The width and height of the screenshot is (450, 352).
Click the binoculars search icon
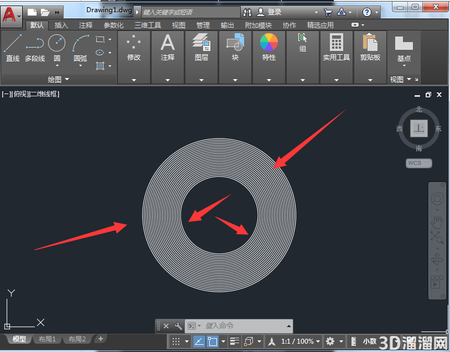click(247, 12)
